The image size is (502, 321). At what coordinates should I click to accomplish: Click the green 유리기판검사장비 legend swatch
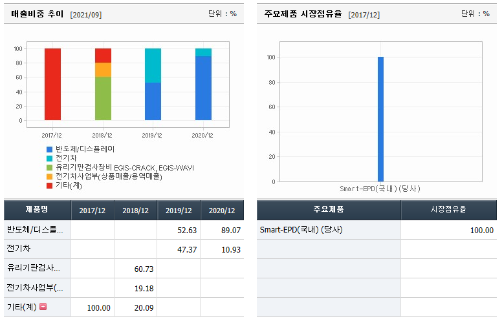(x=49, y=167)
